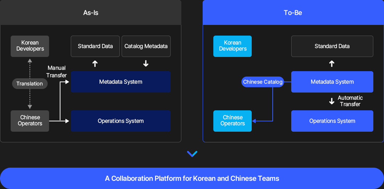Select Chinese Operators box in To-Be panel
The image size is (384, 189).
click(233, 121)
